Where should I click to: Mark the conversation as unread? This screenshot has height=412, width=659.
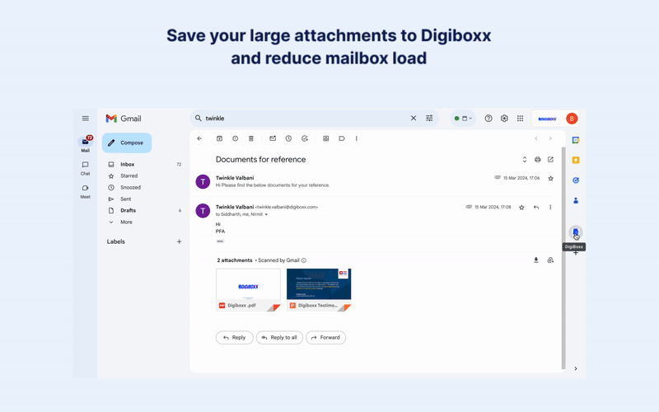273,138
